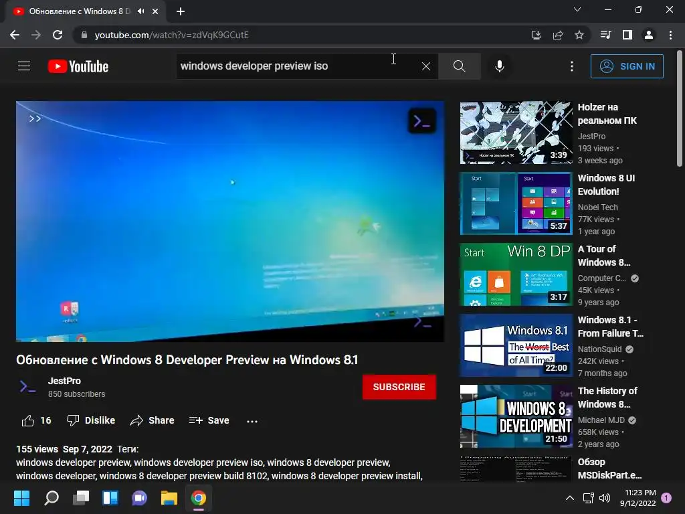Click the page vertical scrollbar
Image resolution: width=685 pixels, height=514 pixels.
pos(680,109)
